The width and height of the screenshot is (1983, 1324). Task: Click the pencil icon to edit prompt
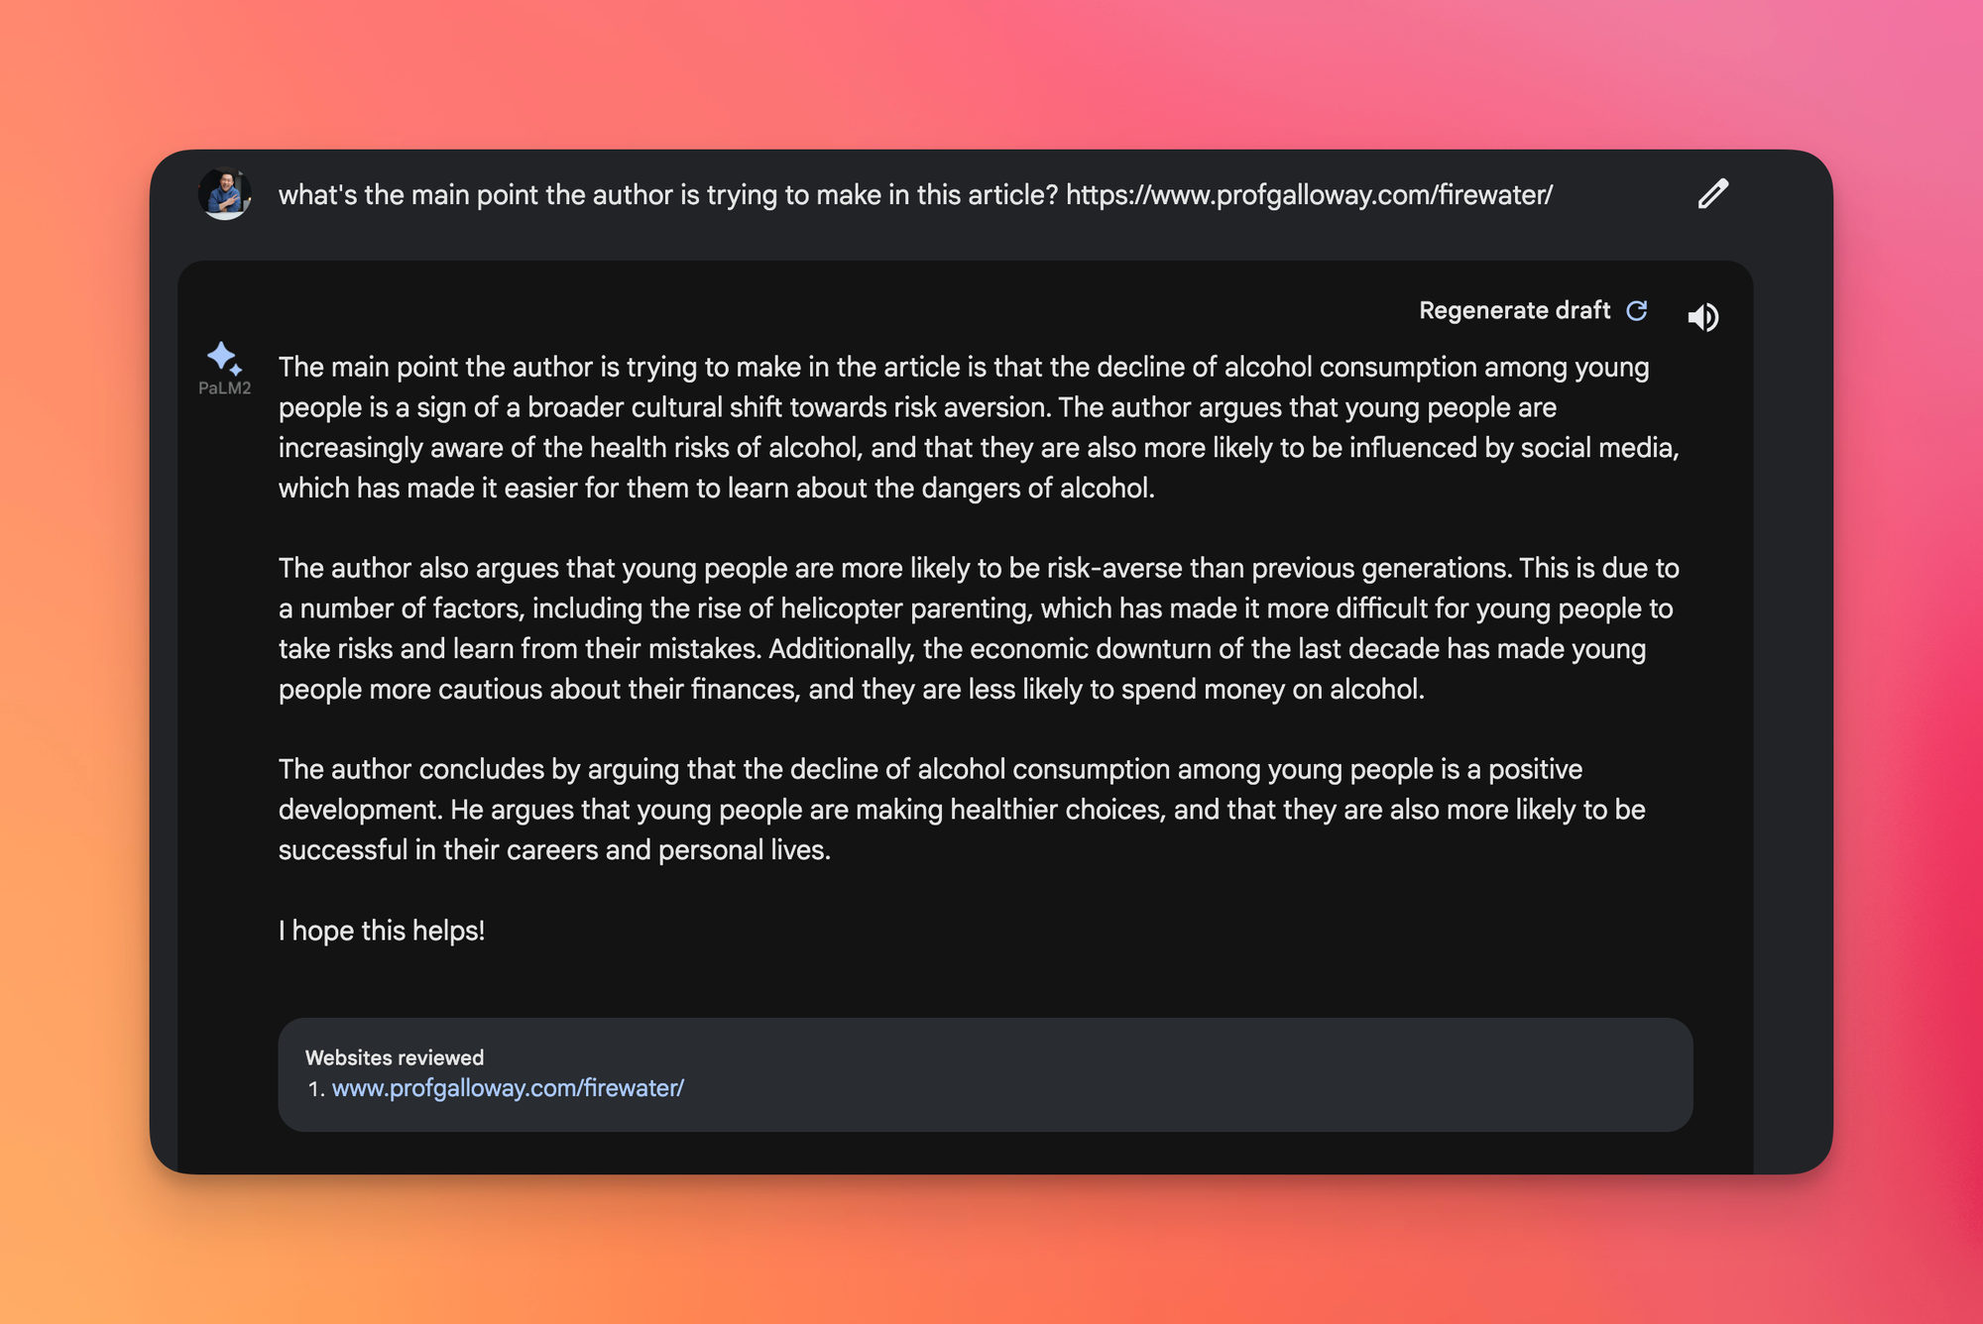(1712, 194)
